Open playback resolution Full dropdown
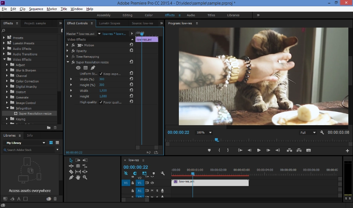 [308, 133]
